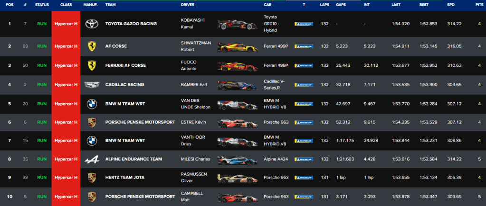This screenshot has width=486, height=206.
Task: Click the gap value 1:17.175
Action: (345, 141)
